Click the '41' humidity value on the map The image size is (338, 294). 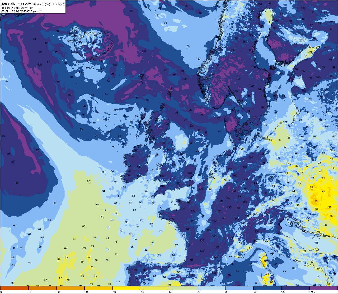pyautogui.click(x=331, y=180)
